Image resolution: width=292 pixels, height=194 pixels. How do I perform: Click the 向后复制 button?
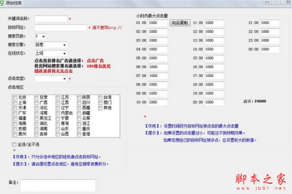pyautogui.click(x=180, y=23)
